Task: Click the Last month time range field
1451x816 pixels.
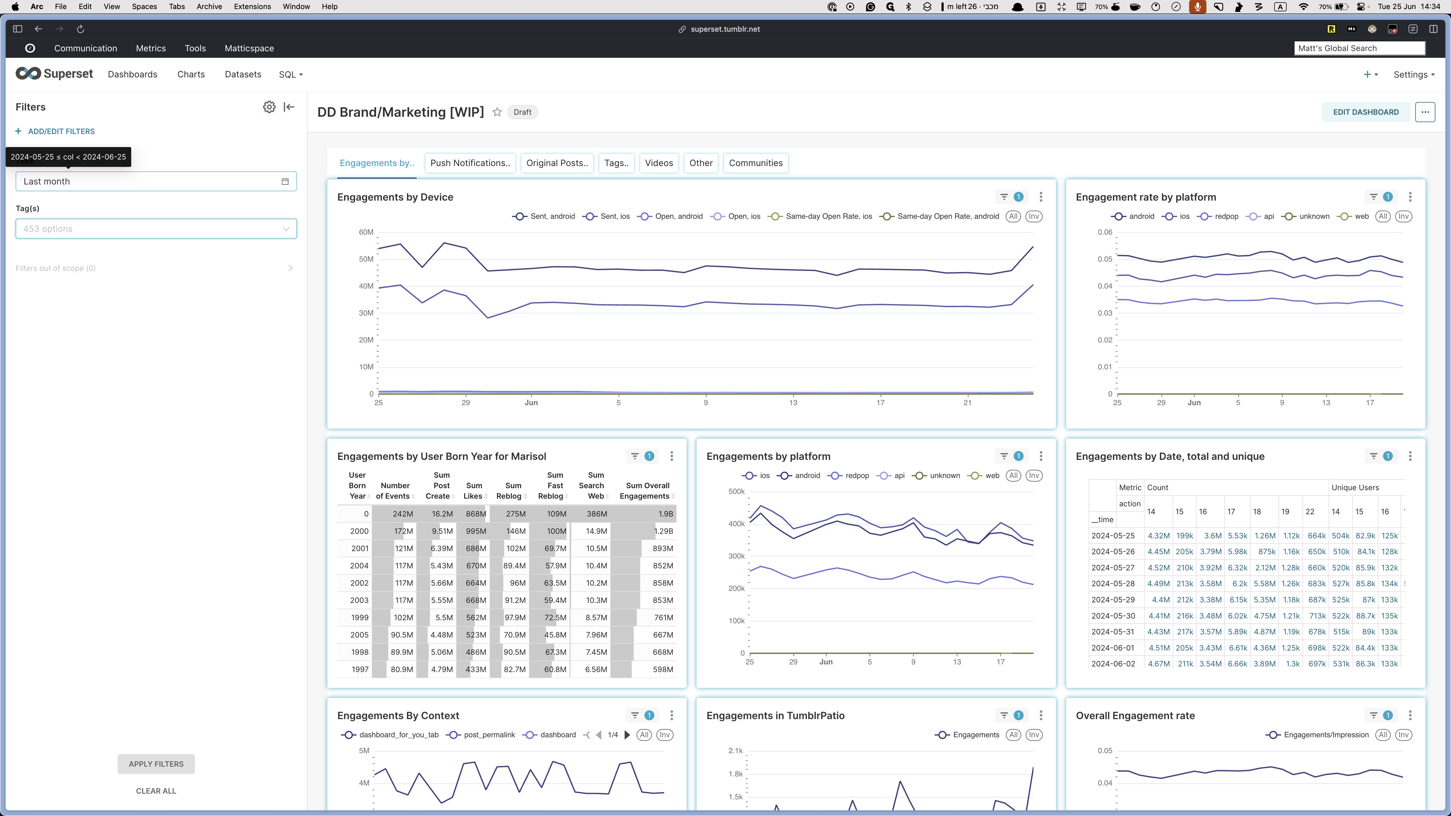Action: 156,181
